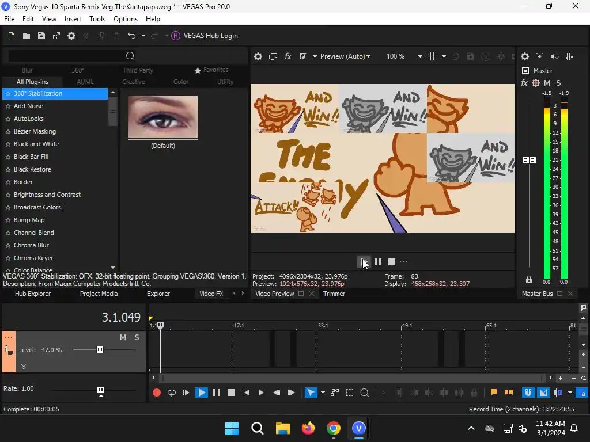Viewport: 590px width, 442px height.
Task: Save the project using the disk icon
Action: coord(41,36)
